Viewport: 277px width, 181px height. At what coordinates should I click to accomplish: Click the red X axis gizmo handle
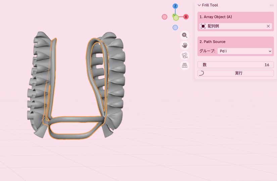pyautogui.click(x=186, y=17)
